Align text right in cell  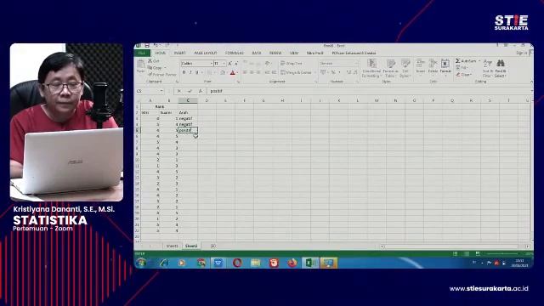(x=258, y=72)
